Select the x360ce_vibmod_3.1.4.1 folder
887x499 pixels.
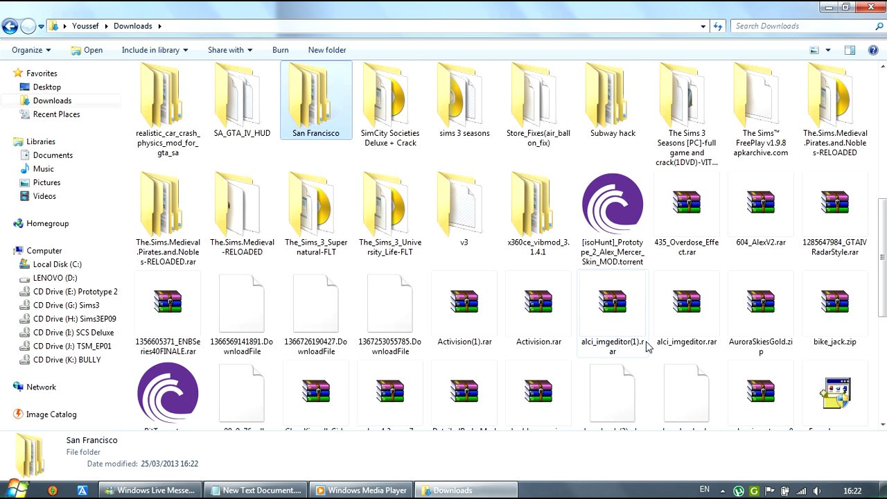point(538,214)
